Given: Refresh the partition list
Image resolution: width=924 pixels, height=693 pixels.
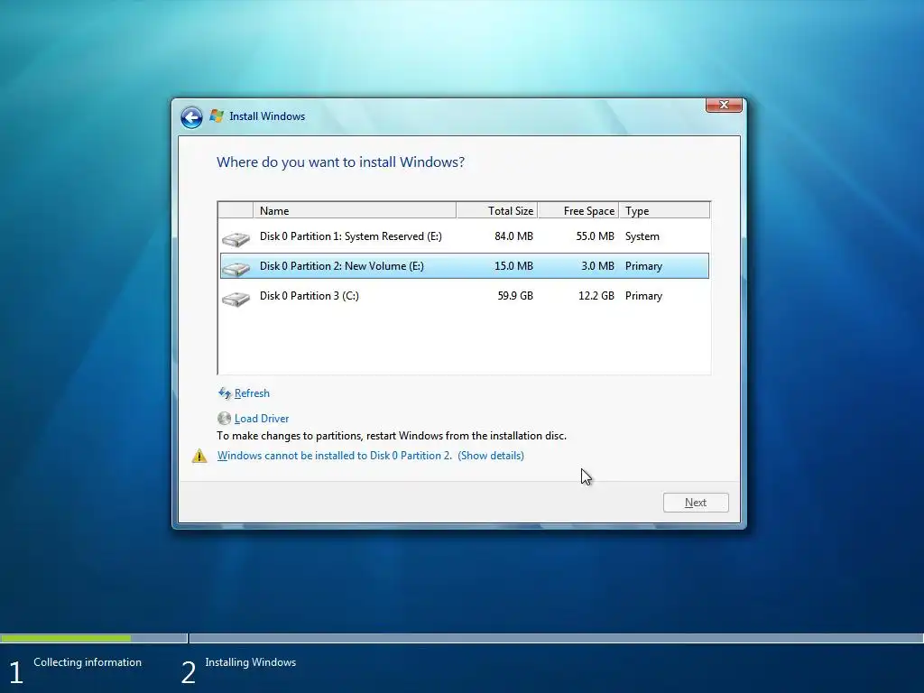Looking at the screenshot, I should [x=252, y=393].
